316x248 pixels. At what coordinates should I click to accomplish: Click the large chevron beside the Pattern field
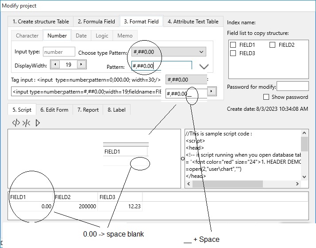click(204, 67)
